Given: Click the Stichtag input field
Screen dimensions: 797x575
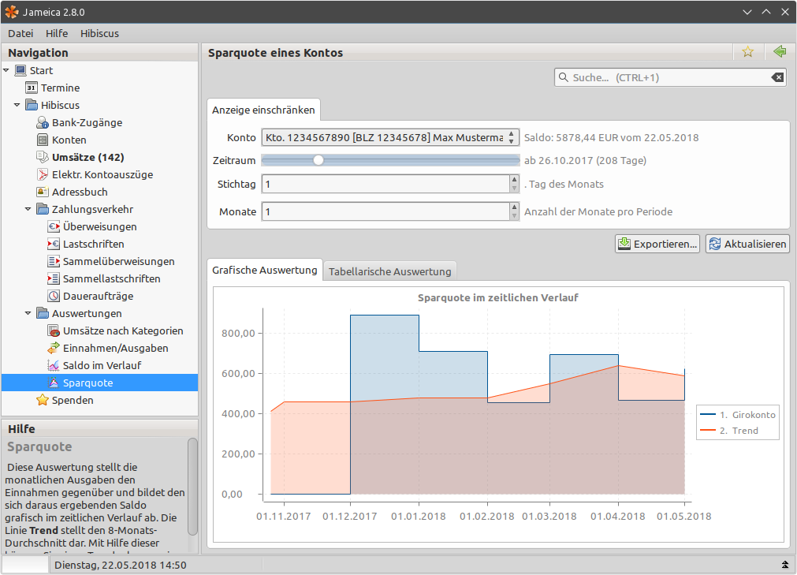Looking at the screenshot, I should click(385, 184).
